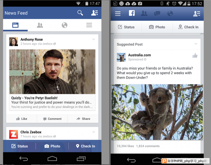The height and width of the screenshot is (165, 211).
Task: Like the Australia.com page with thumbs-up icon
Action: (x=195, y=55)
